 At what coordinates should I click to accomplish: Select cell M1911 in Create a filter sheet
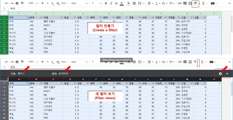(x=53, y=25)
